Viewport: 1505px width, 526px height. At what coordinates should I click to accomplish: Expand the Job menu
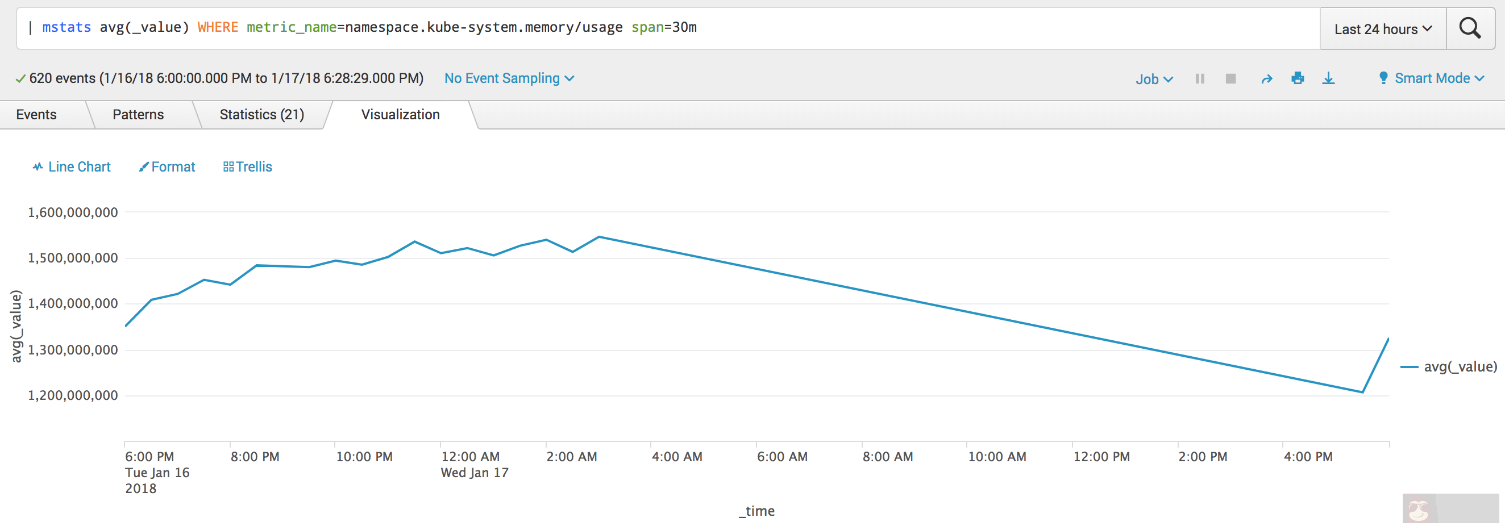[1153, 78]
